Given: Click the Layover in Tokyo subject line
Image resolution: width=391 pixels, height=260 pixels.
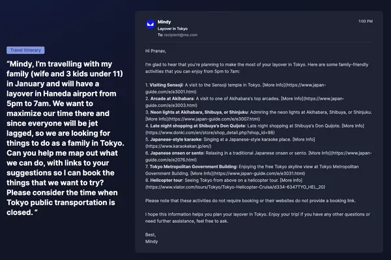Looking at the screenshot, I should (x=173, y=29).
